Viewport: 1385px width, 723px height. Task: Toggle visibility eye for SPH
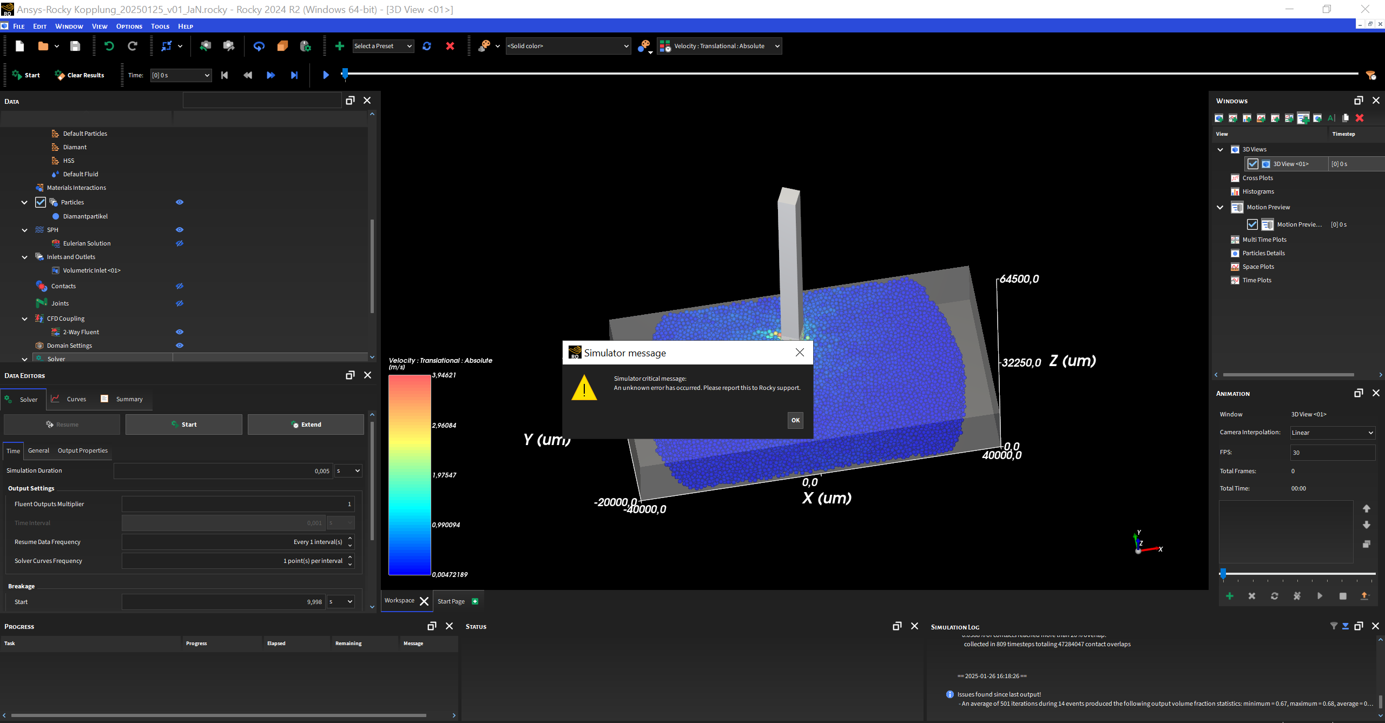click(x=180, y=230)
